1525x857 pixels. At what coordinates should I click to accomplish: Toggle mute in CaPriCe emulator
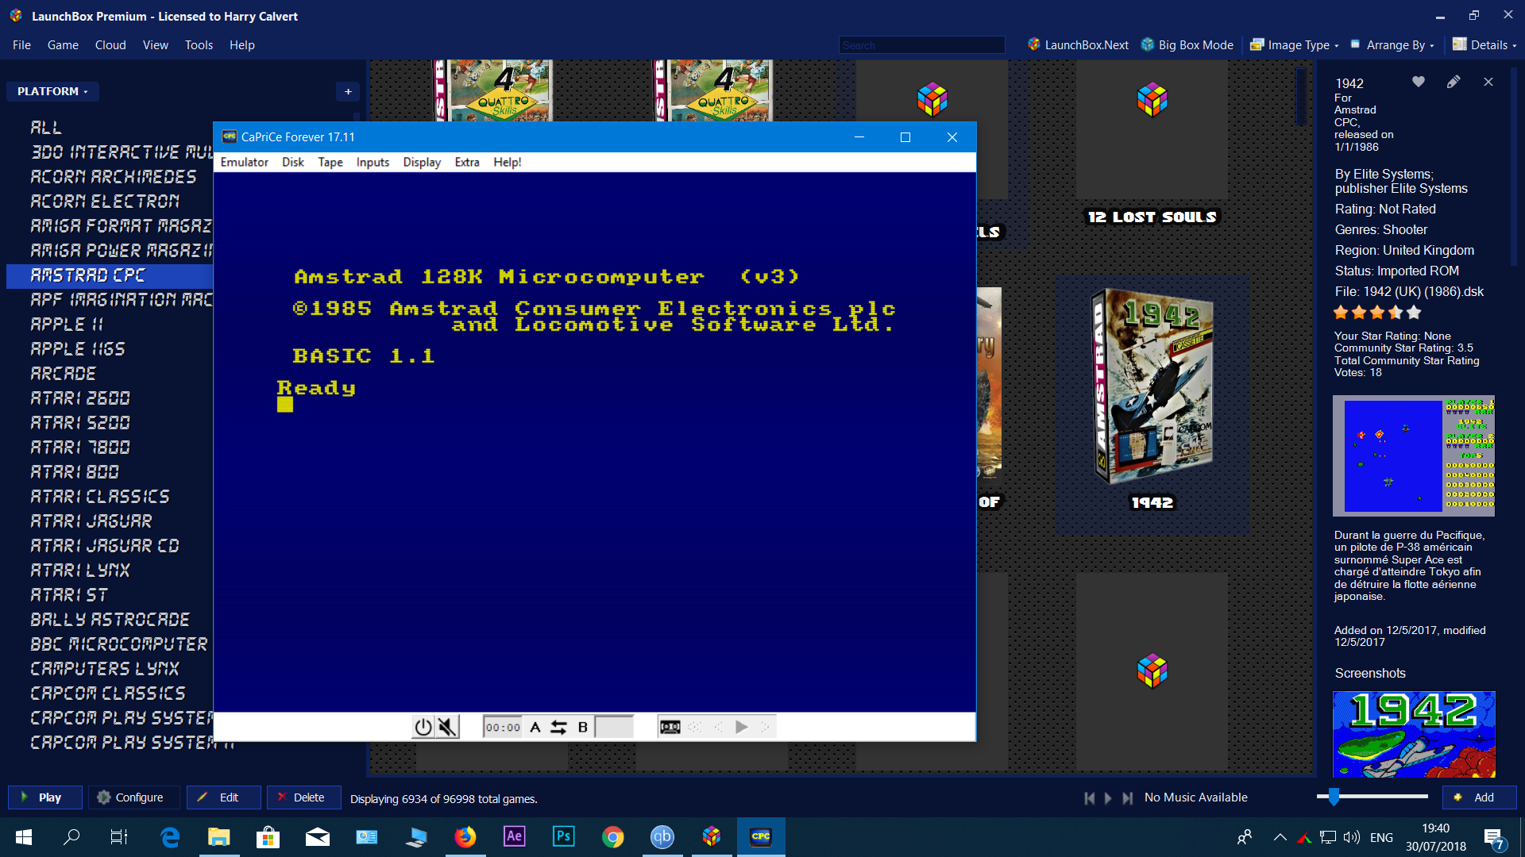447,727
